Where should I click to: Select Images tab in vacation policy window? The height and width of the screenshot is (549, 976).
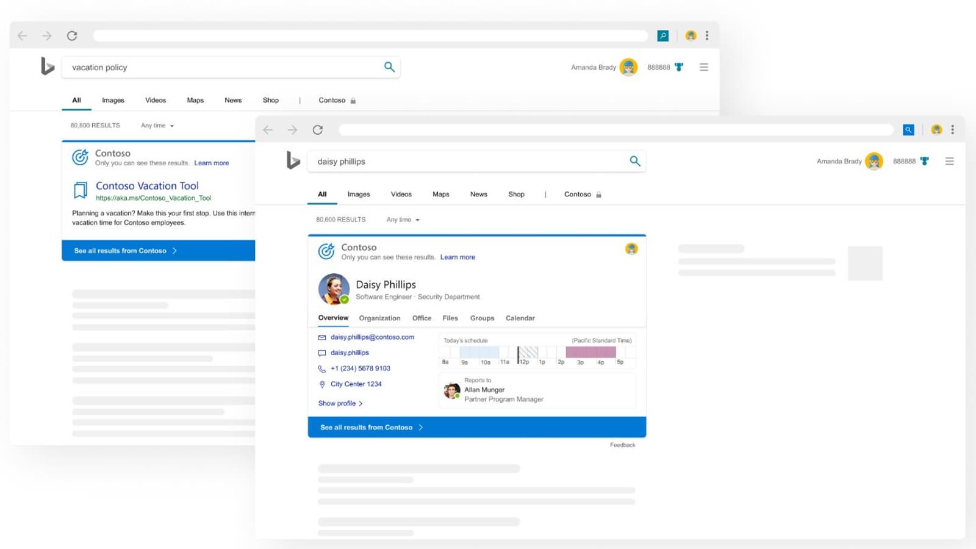(x=113, y=100)
